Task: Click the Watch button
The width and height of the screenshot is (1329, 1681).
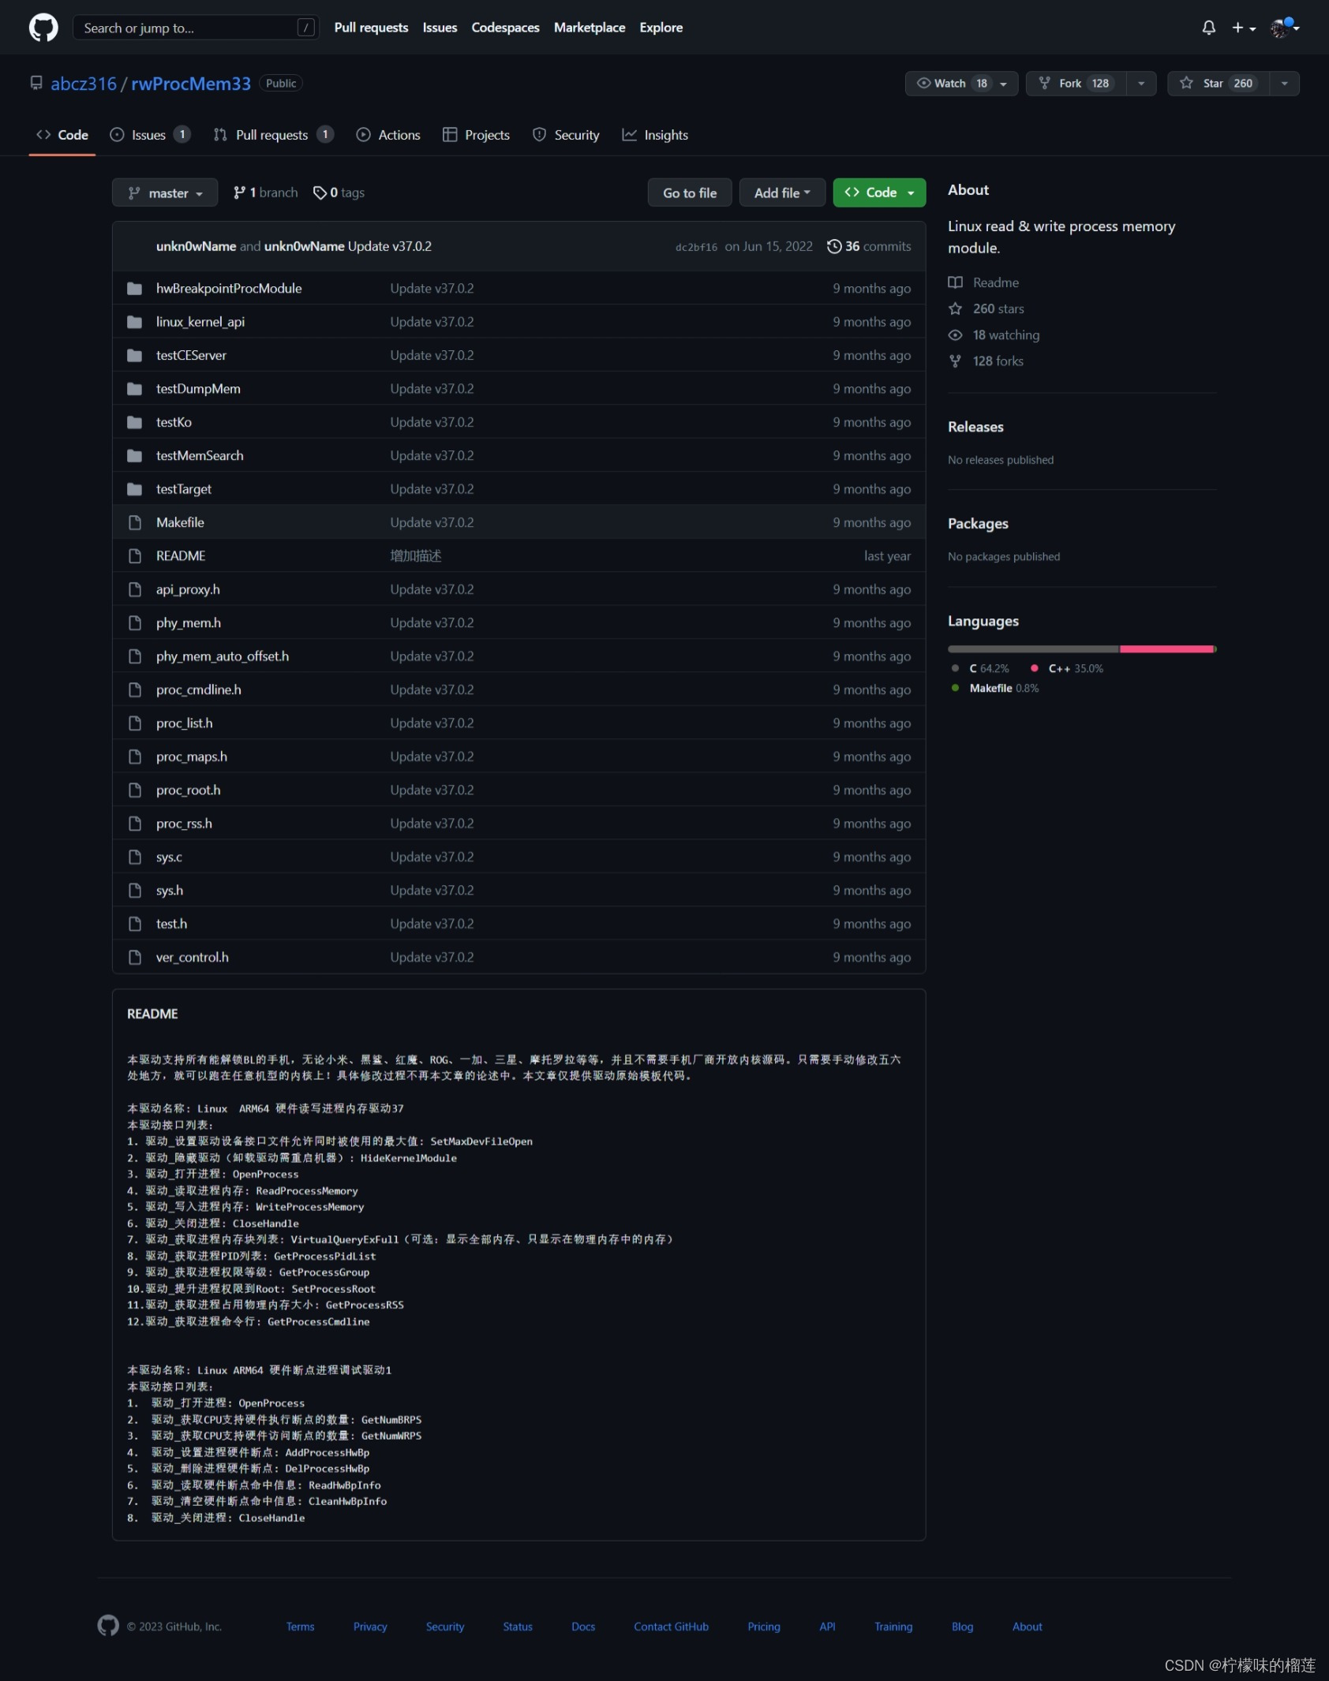Action: (x=961, y=83)
